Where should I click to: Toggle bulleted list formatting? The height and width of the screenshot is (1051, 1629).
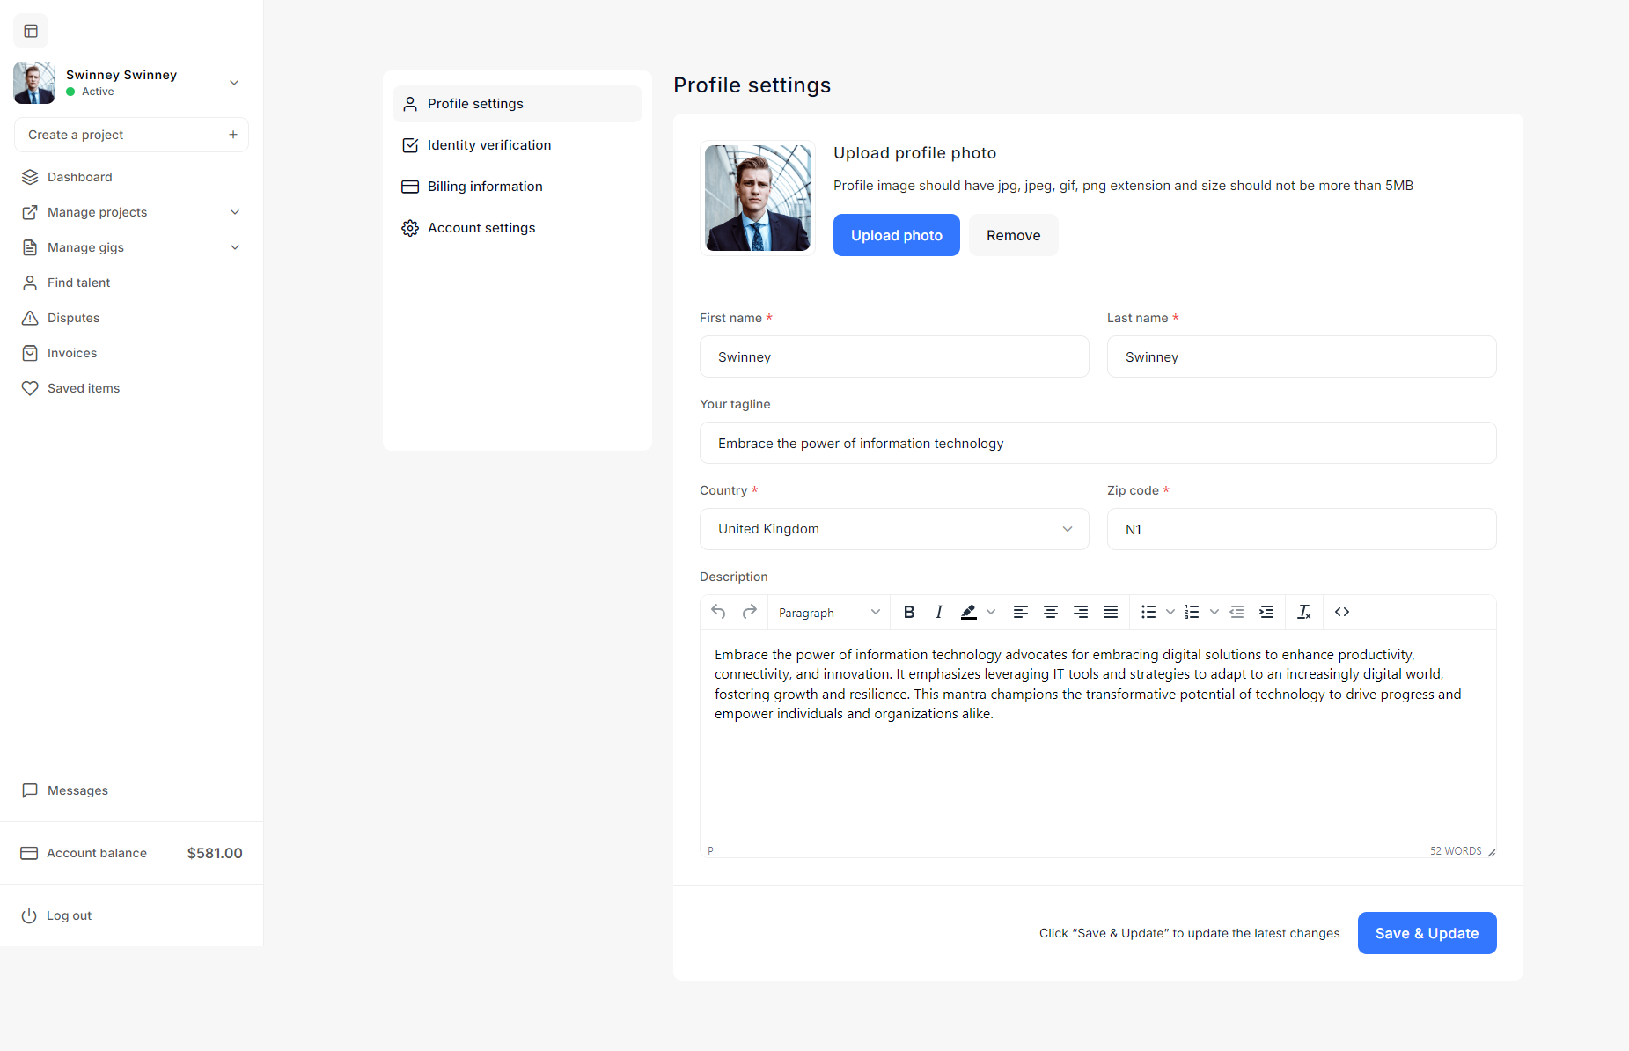click(x=1148, y=612)
